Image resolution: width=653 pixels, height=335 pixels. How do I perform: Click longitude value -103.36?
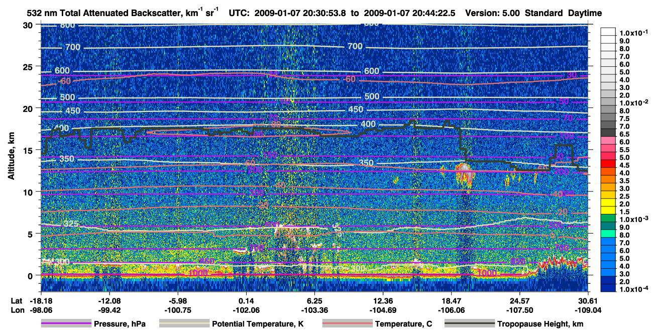(x=314, y=310)
